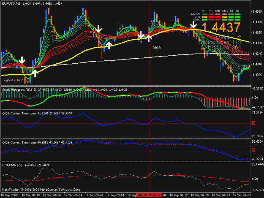Click the -48.7917 Stoch scale value
This screenshot has height=198, width=264.
(257, 107)
